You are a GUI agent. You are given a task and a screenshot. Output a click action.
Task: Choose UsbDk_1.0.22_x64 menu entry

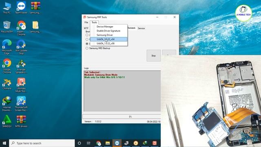(x=109, y=39)
